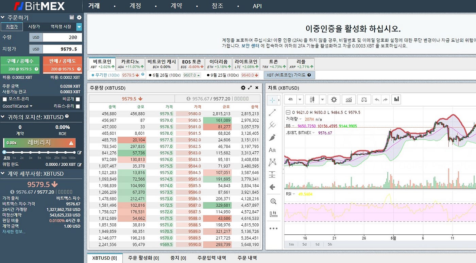476x263 pixels.
Task: Select the XABCD pattern tool
Action: [272, 162]
